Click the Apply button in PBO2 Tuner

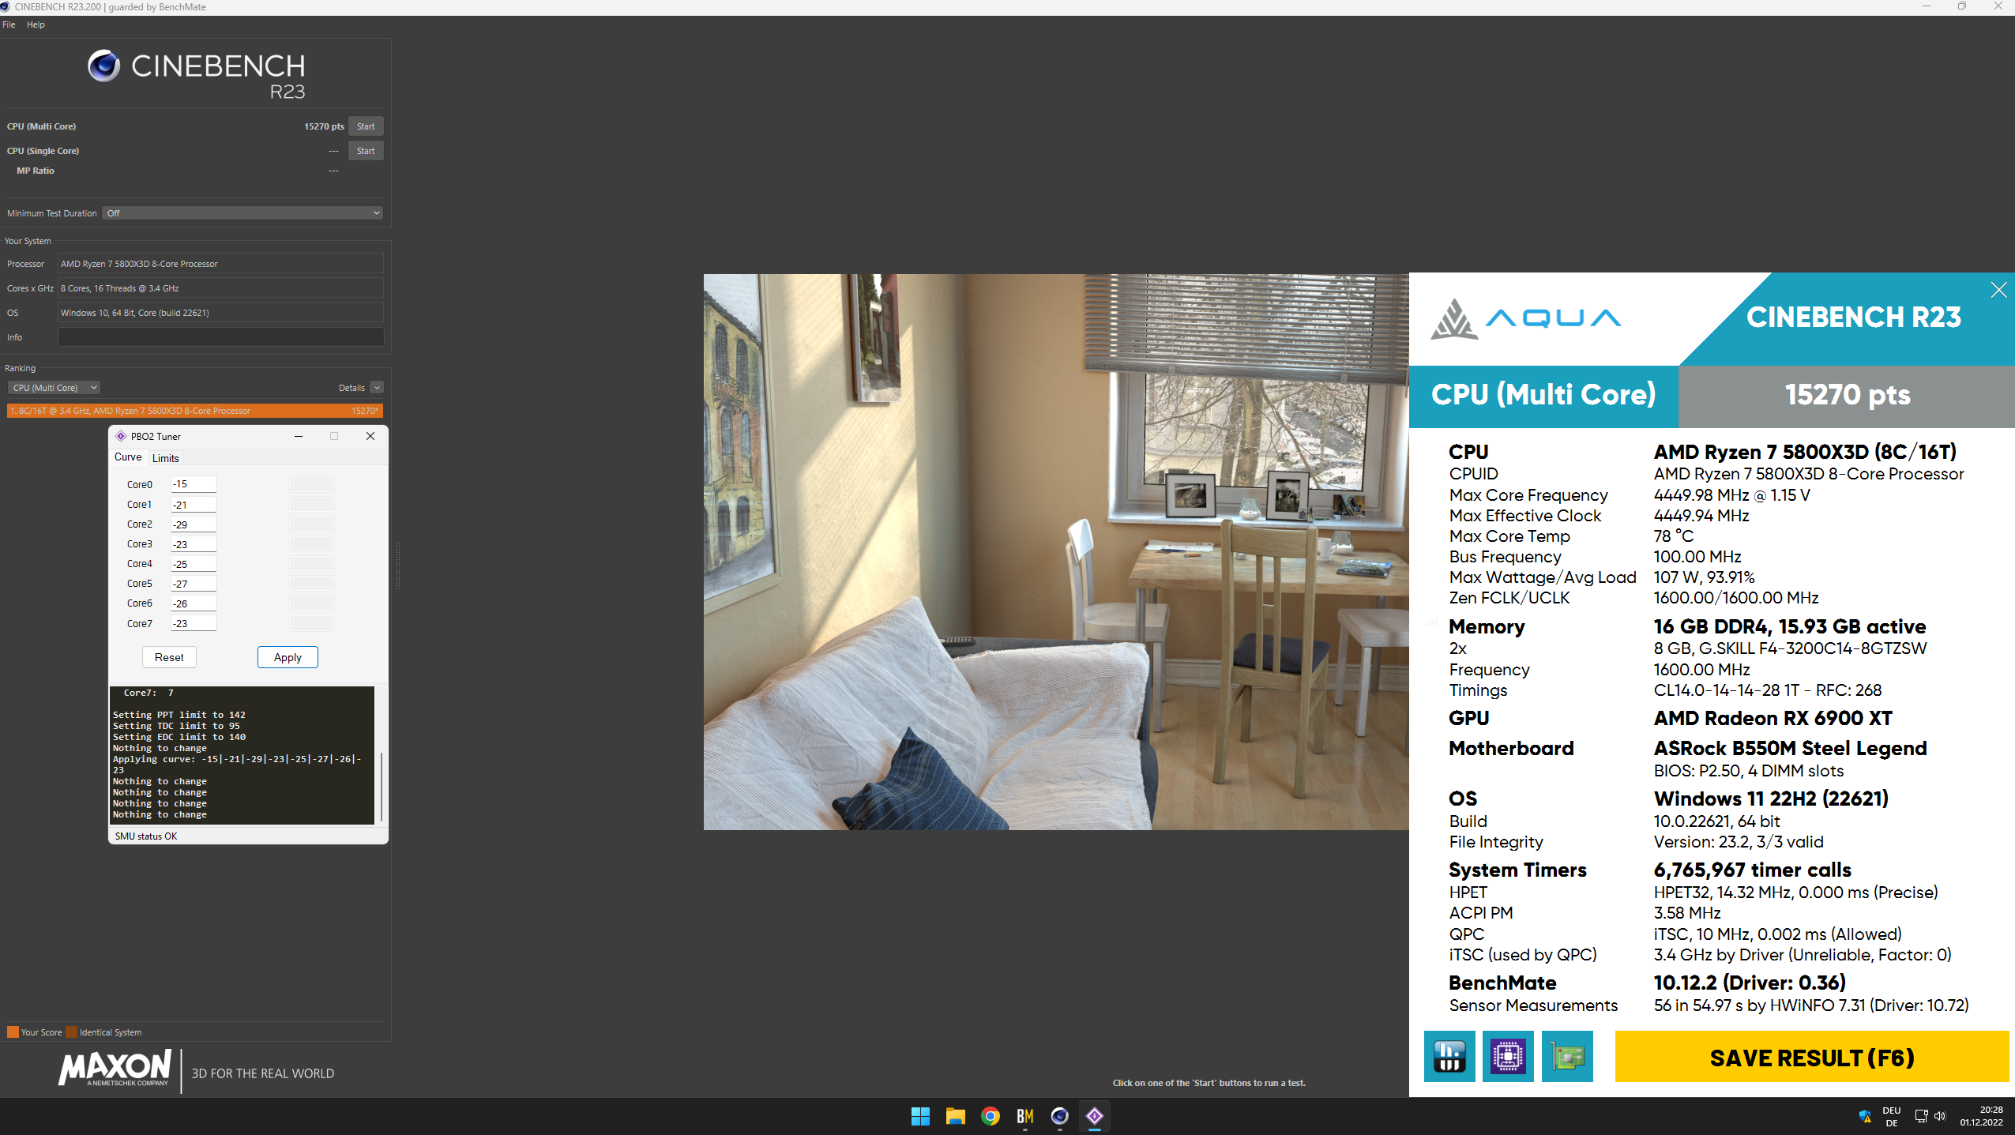pos(288,657)
